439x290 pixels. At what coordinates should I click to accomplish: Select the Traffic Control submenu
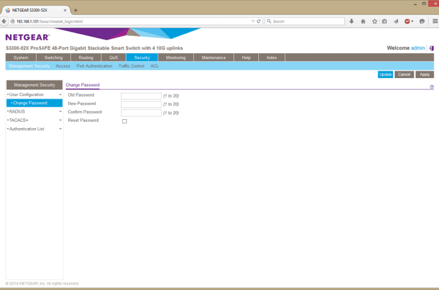pyautogui.click(x=131, y=66)
